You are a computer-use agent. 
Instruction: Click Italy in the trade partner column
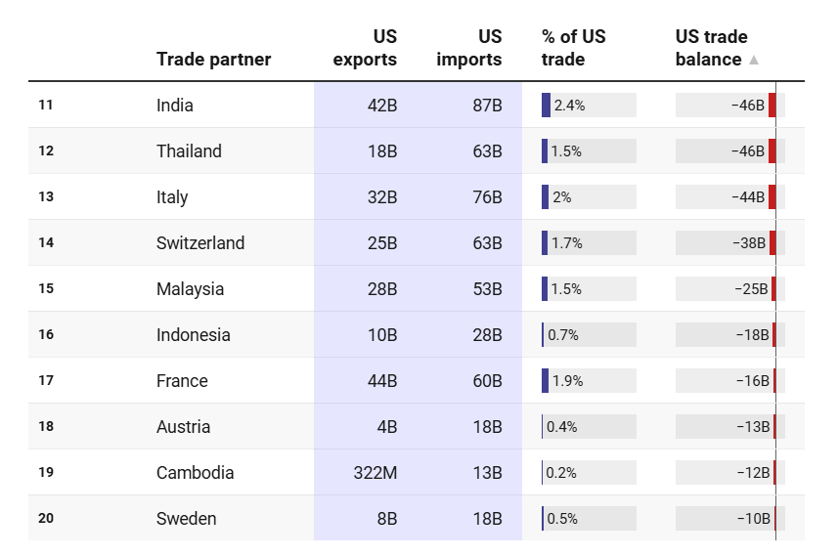click(172, 197)
